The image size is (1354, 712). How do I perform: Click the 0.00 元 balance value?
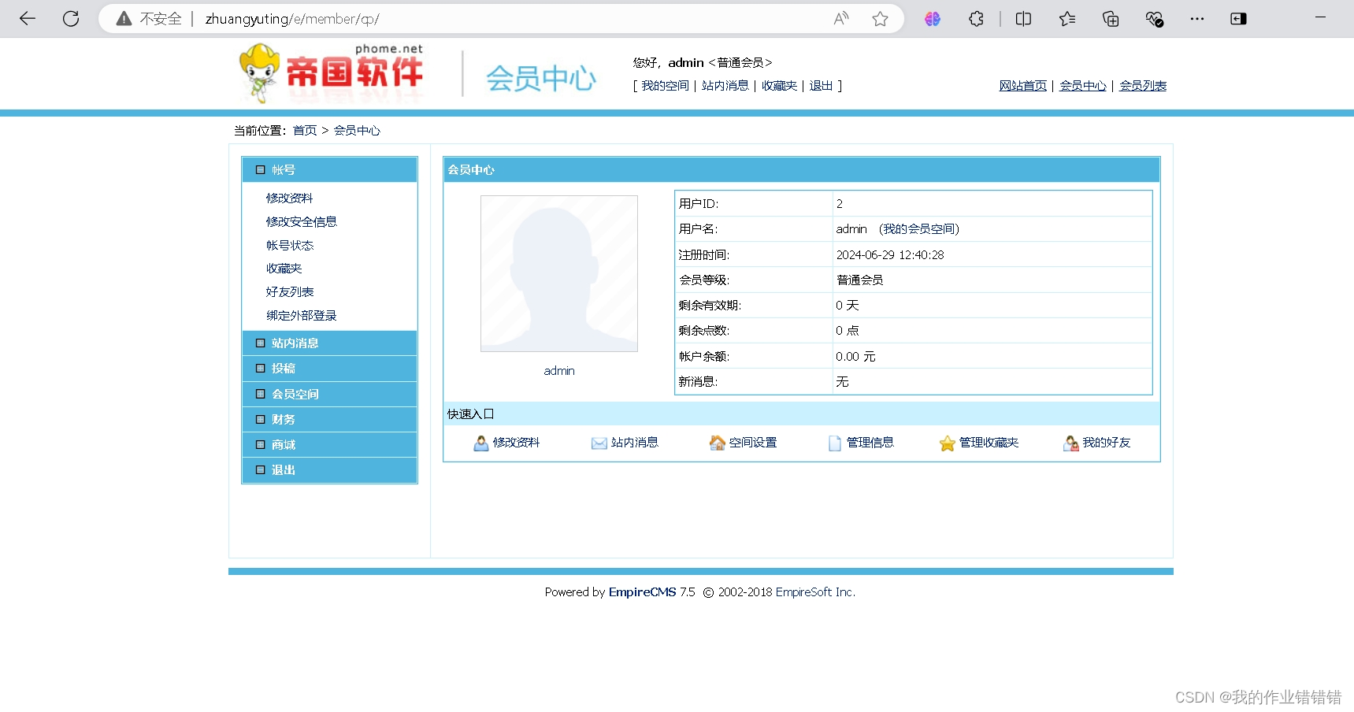[855, 357]
